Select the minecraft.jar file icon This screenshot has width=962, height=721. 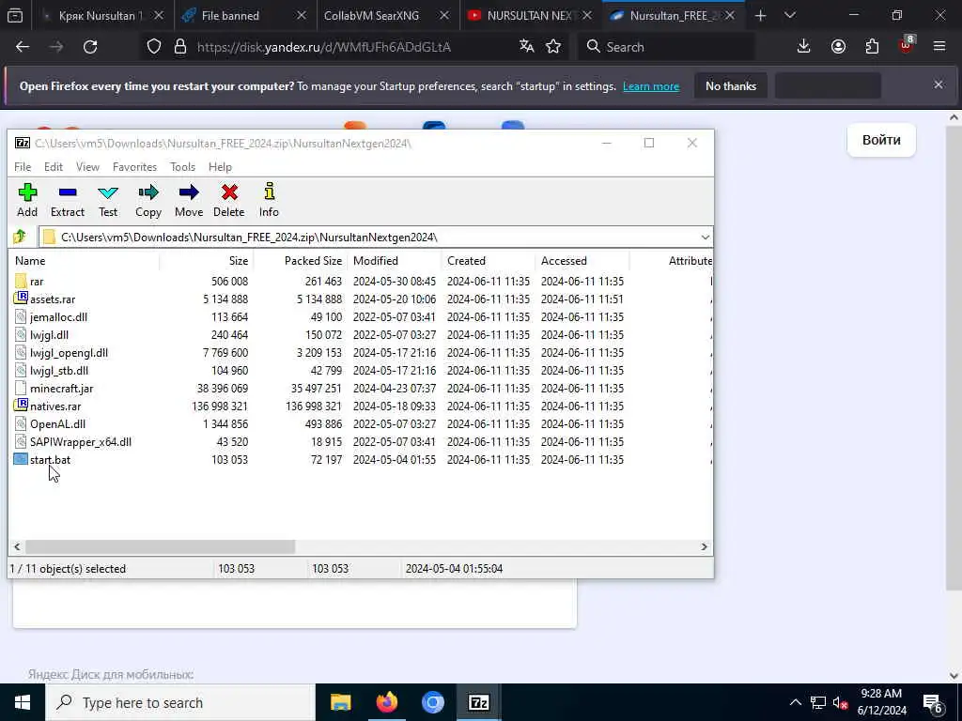click(21, 388)
